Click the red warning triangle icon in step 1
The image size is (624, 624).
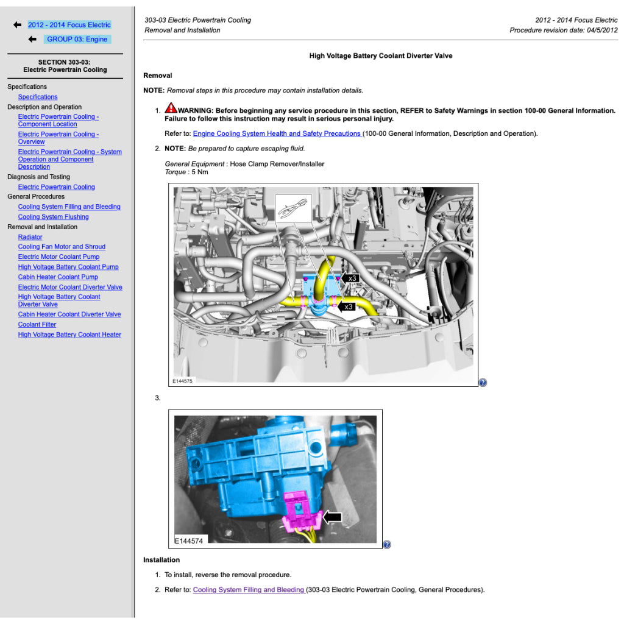[171, 110]
